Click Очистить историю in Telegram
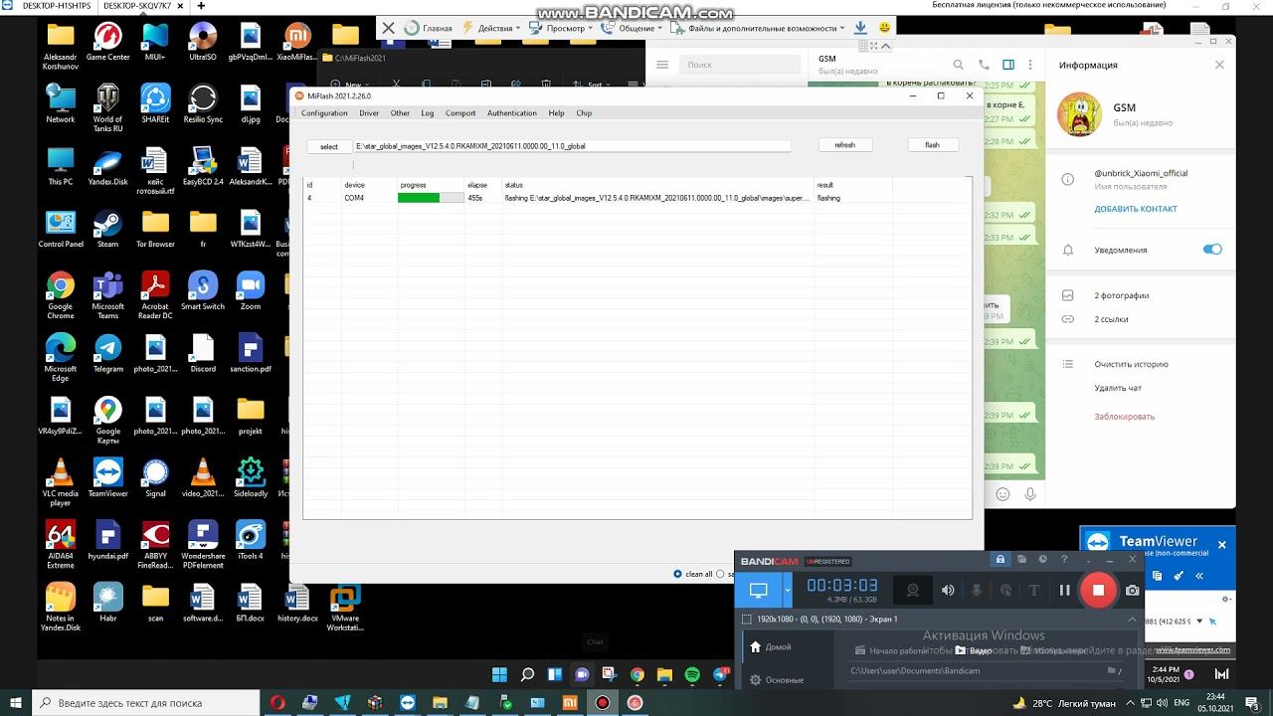Screen dimensions: 1273x716 coord(1132,364)
